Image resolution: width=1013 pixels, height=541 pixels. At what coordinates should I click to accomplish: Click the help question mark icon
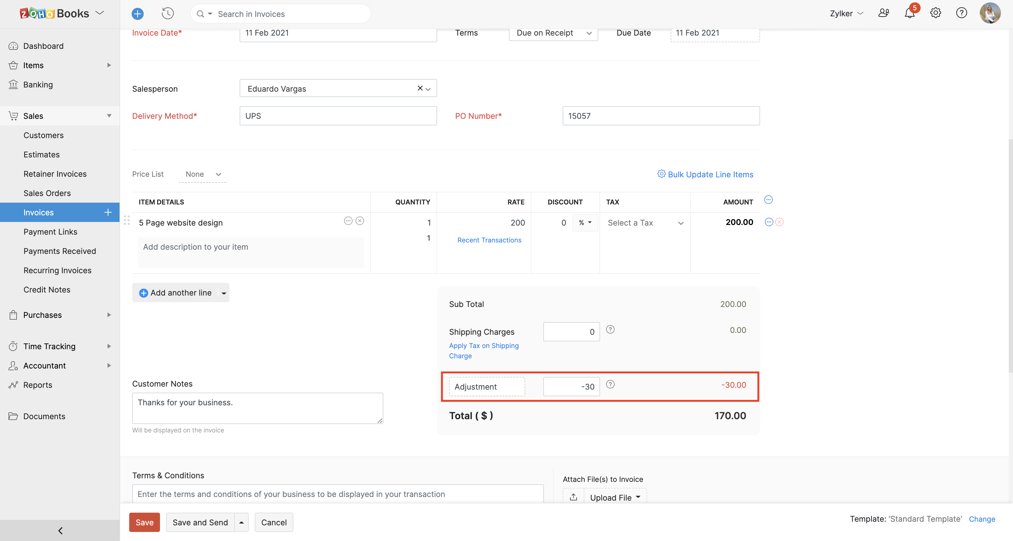[x=961, y=13]
